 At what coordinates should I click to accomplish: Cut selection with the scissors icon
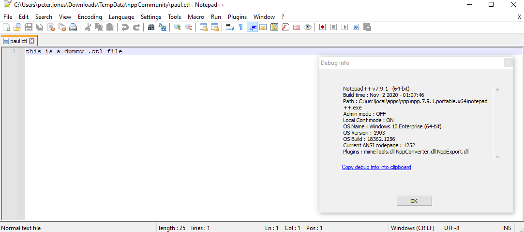(88, 28)
